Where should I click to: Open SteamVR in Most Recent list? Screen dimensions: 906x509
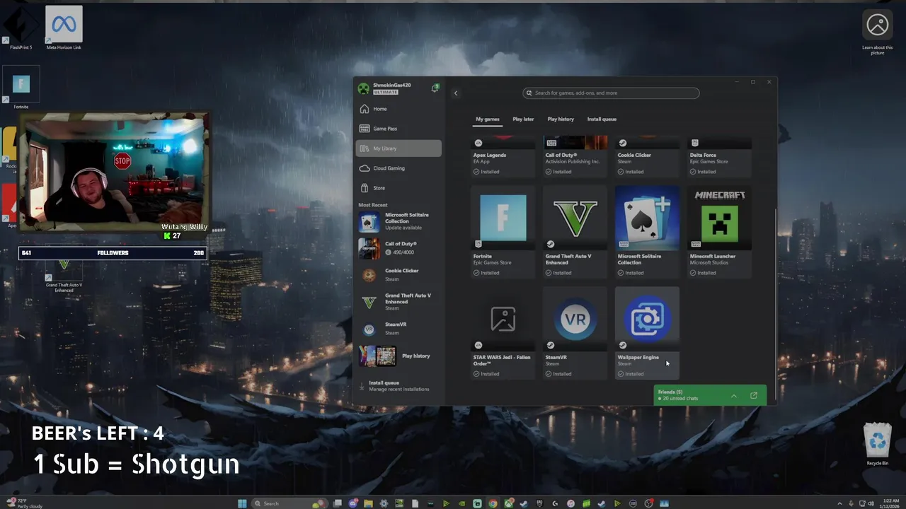click(x=398, y=329)
